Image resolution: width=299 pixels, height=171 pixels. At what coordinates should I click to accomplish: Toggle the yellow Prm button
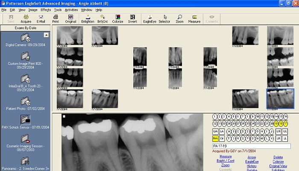tap(215, 139)
